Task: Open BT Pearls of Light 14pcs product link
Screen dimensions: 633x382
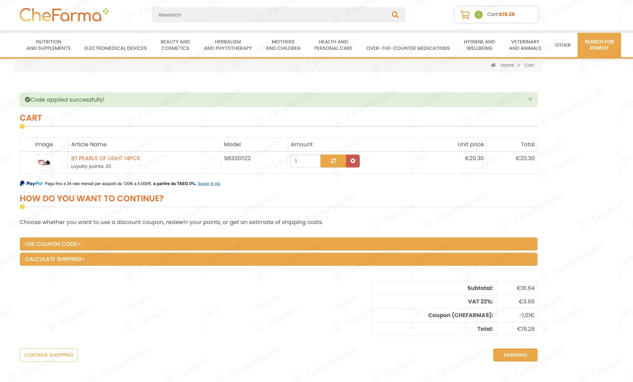Action: click(105, 158)
